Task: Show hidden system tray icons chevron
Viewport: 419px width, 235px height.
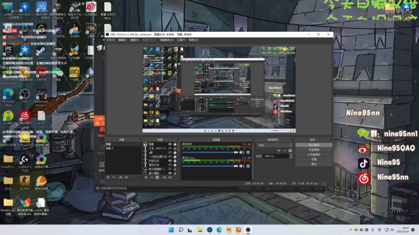Action: coord(351,230)
